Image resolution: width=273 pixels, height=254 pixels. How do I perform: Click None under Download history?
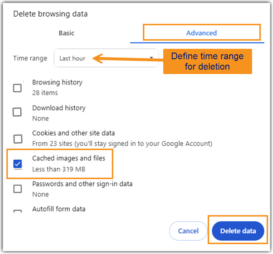coord(40,118)
